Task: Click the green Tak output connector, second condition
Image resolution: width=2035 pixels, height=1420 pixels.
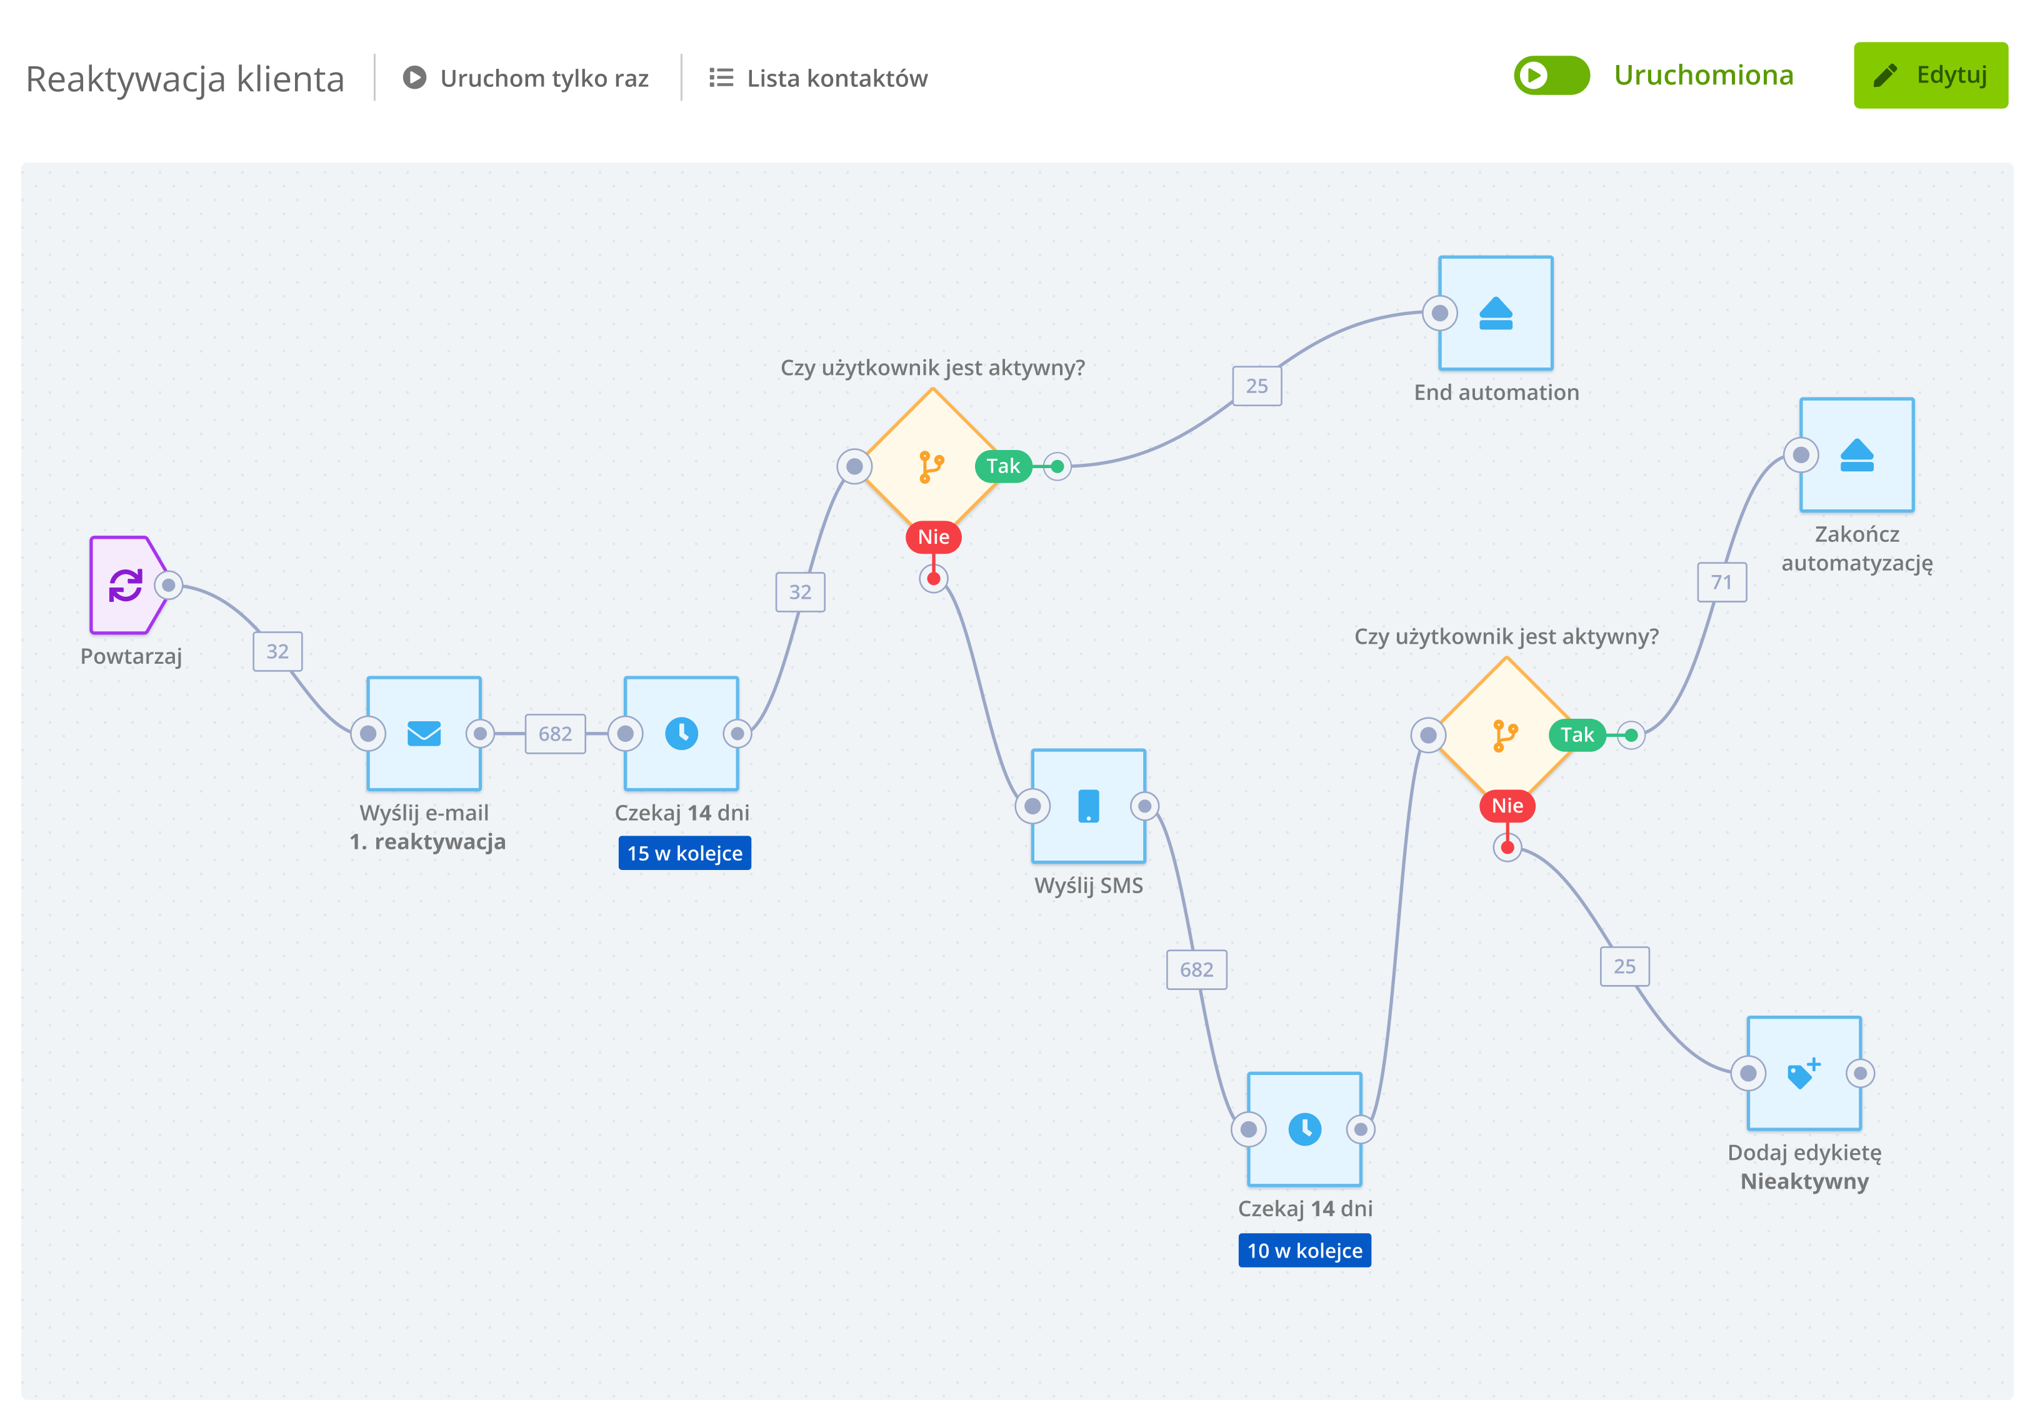Action: 1631,735
